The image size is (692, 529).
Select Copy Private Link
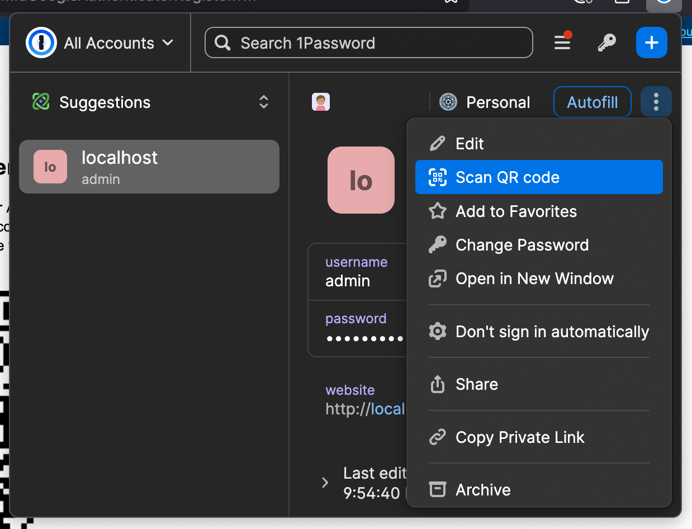pos(519,437)
